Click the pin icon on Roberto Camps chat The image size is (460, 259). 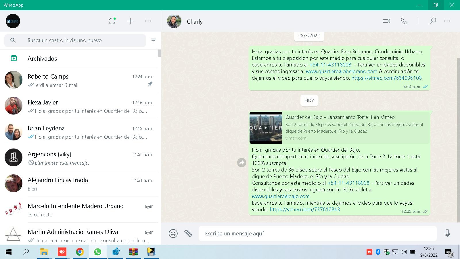(150, 84)
